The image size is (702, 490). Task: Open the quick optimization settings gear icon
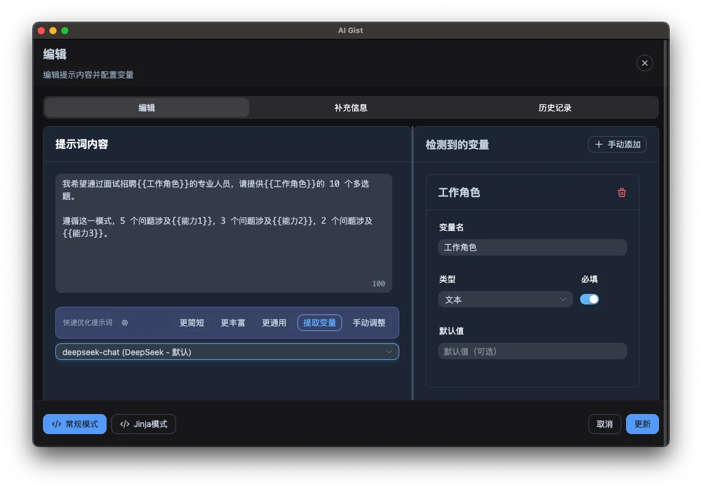pos(124,322)
